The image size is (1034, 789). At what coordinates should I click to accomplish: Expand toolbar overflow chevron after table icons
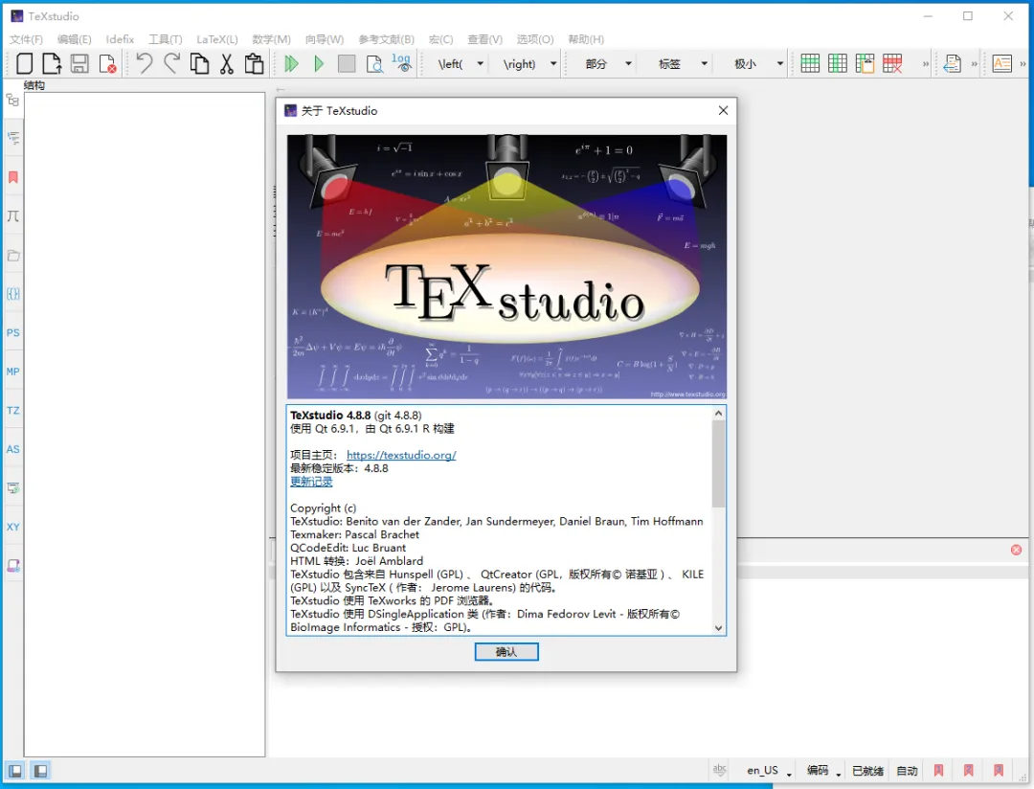tap(925, 64)
